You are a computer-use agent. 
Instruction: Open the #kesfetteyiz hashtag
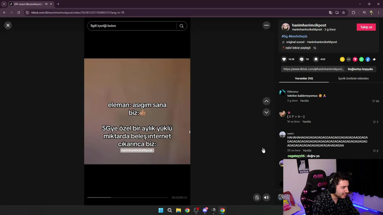298,36
